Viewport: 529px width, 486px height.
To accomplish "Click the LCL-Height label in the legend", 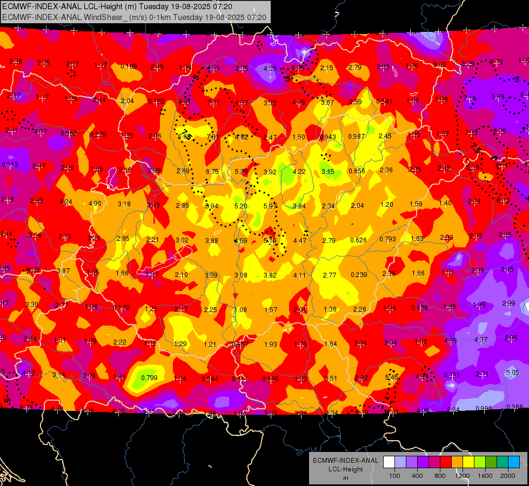I will [x=345, y=469].
